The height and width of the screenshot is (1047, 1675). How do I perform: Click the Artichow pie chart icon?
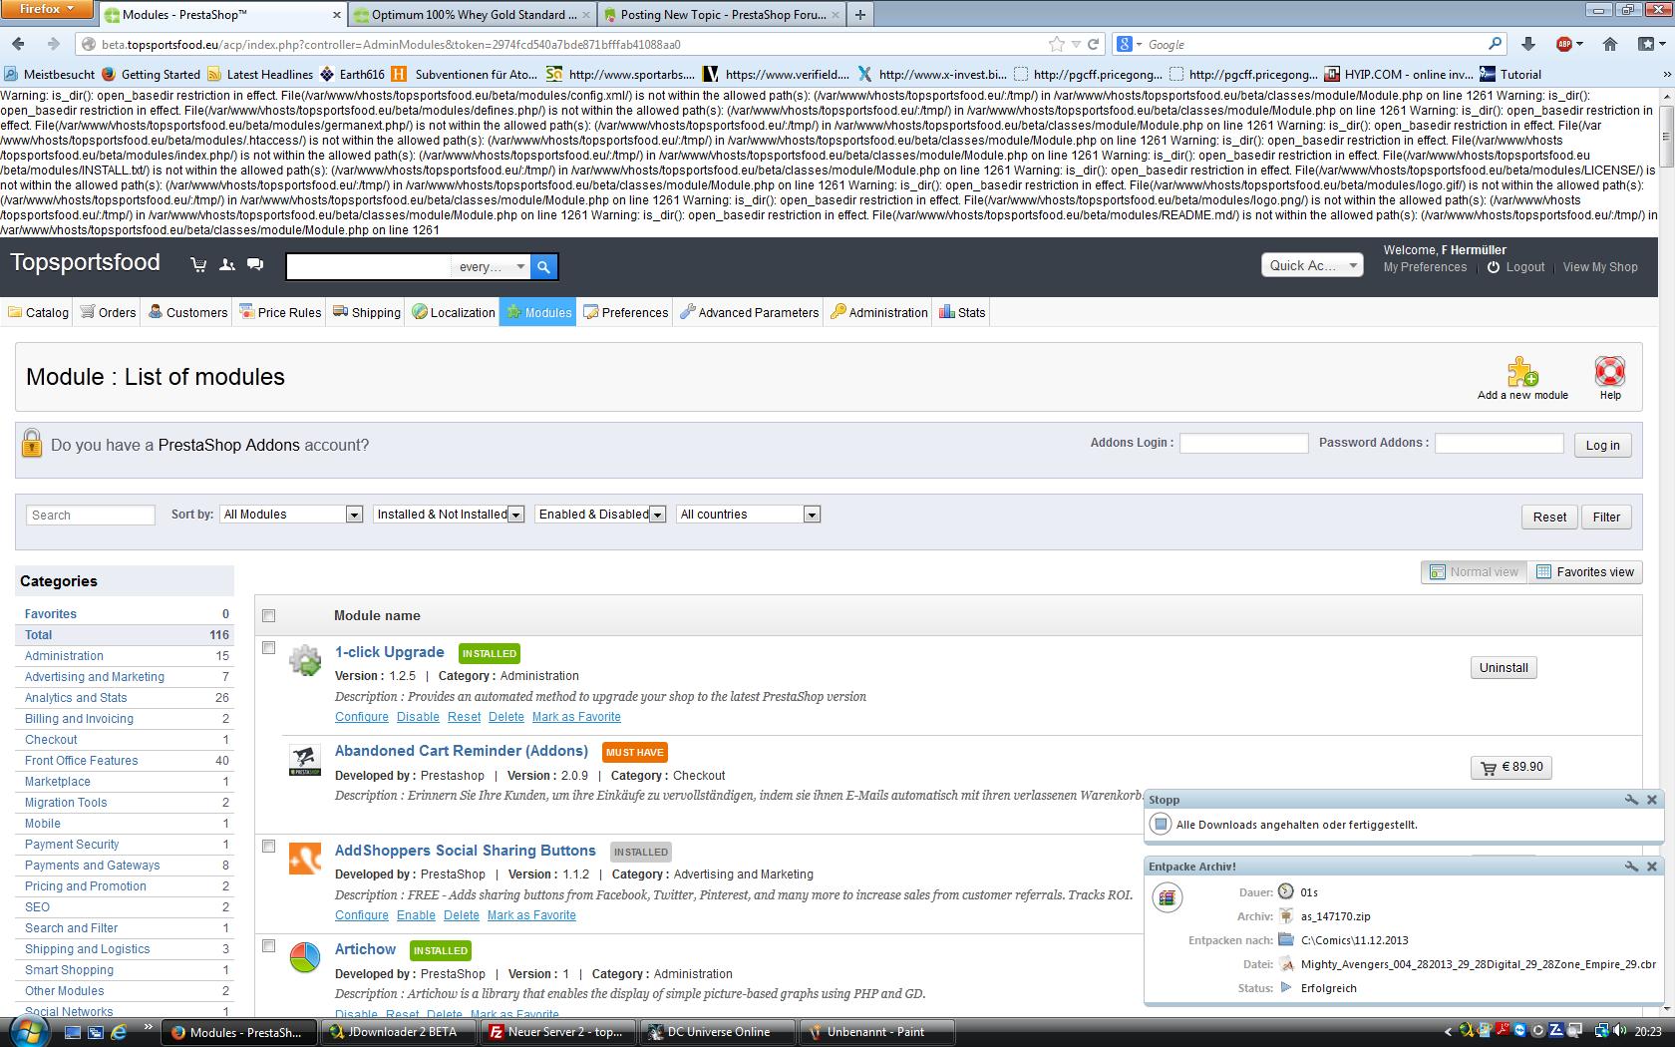(305, 957)
